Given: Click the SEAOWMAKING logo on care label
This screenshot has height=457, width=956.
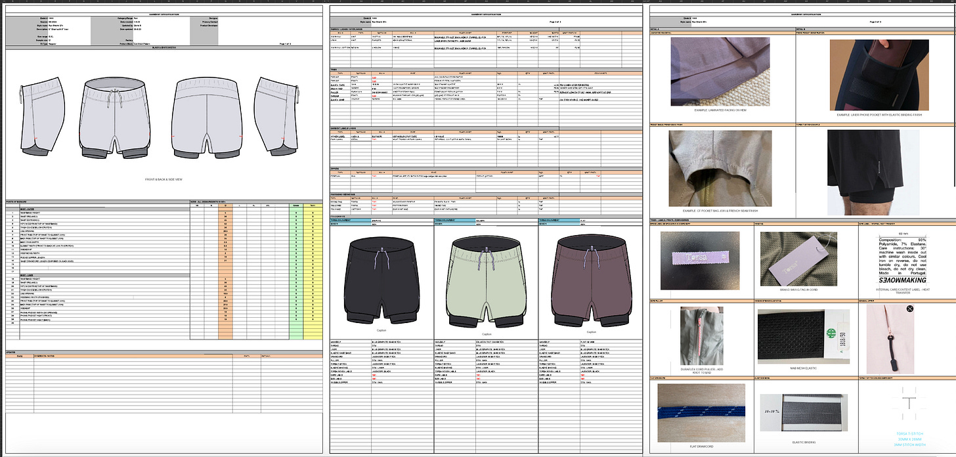Looking at the screenshot, I should pos(902,280).
